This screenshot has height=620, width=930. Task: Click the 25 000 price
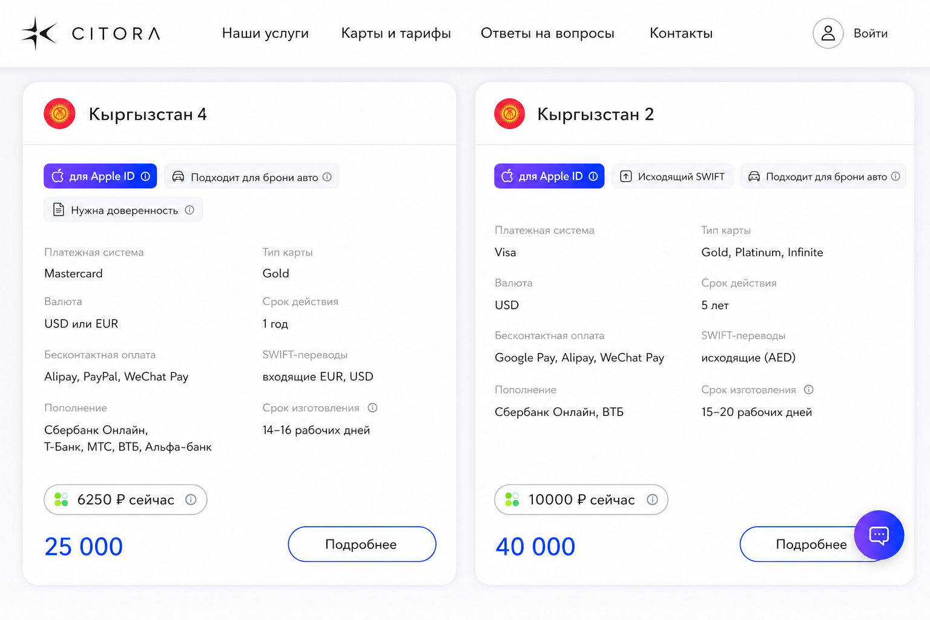click(84, 547)
